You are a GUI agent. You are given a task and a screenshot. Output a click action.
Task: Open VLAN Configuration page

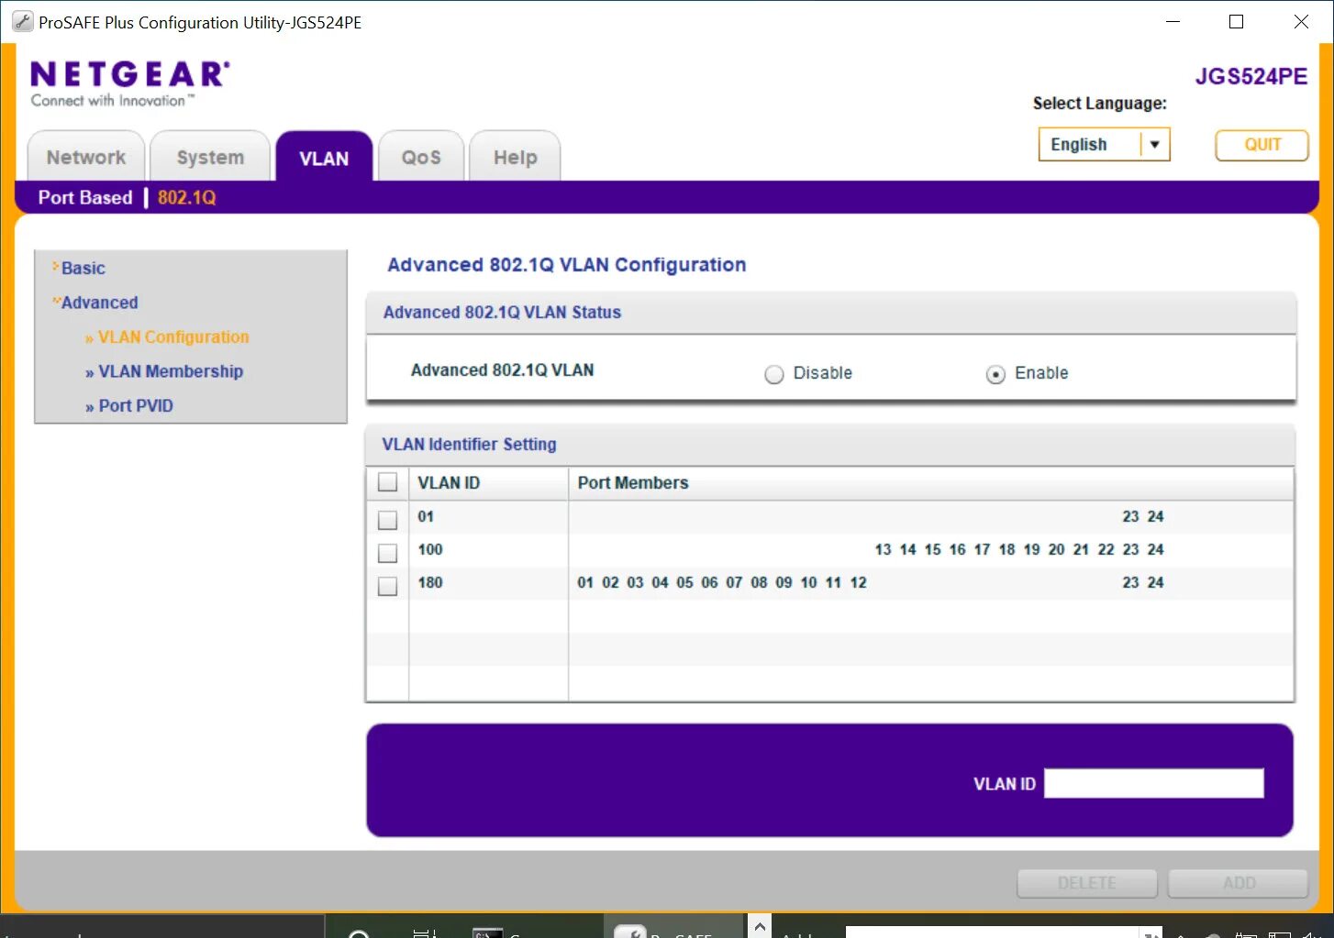pyautogui.click(x=172, y=337)
